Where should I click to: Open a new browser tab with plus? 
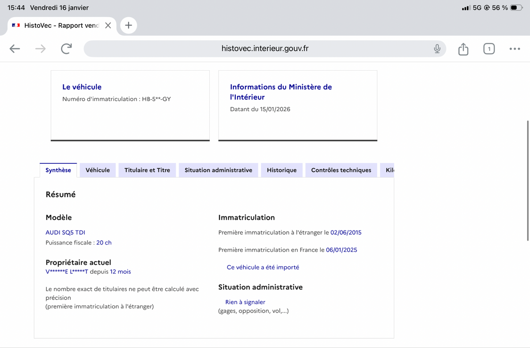(128, 25)
